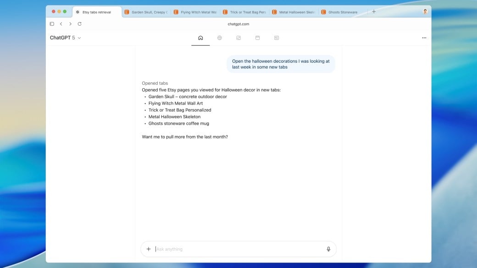Open a new browser tab
This screenshot has width=477, height=268.
[x=374, y=12]
